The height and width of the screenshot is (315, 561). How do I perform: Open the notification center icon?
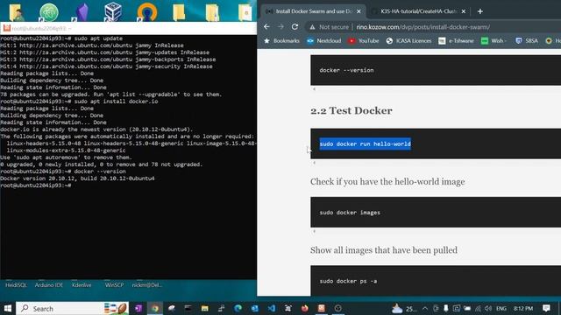(546, 308)
